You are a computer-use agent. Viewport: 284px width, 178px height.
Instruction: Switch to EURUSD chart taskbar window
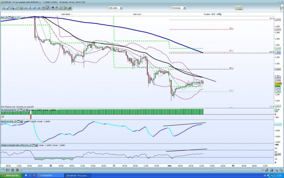click(x=78, y=175)
